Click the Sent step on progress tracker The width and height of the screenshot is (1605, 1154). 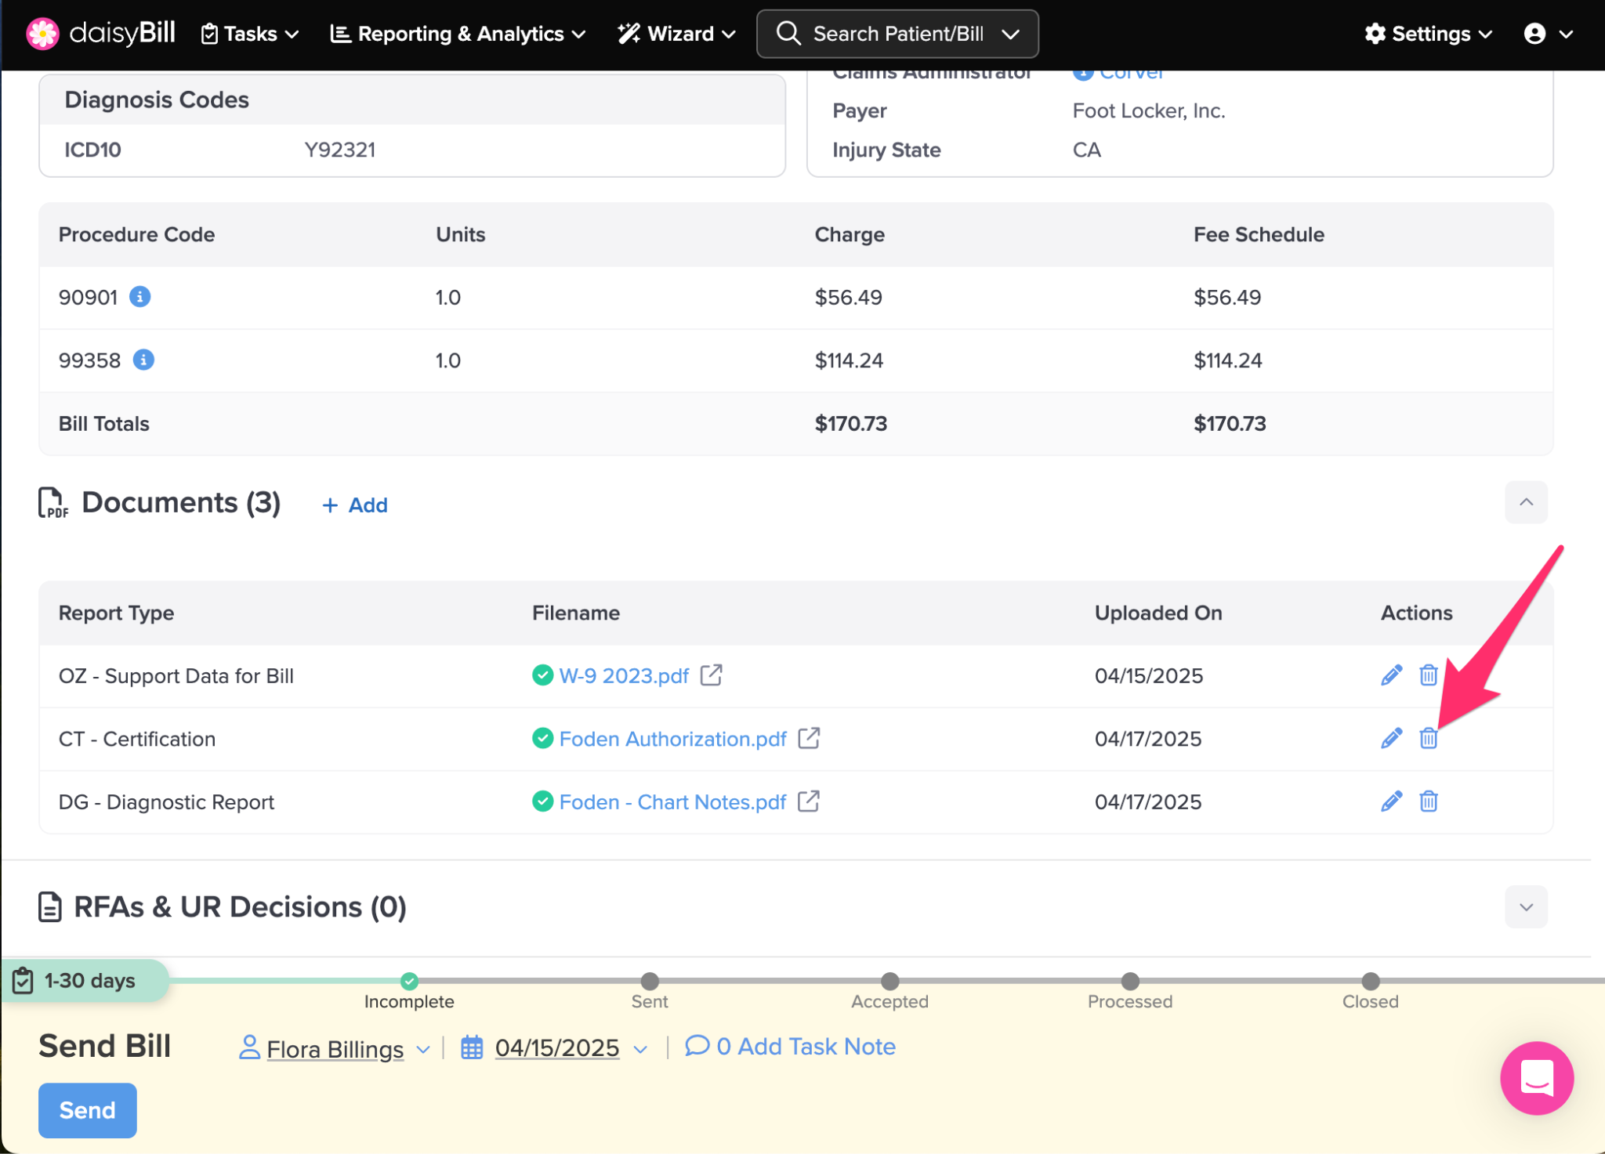[649, 982]
